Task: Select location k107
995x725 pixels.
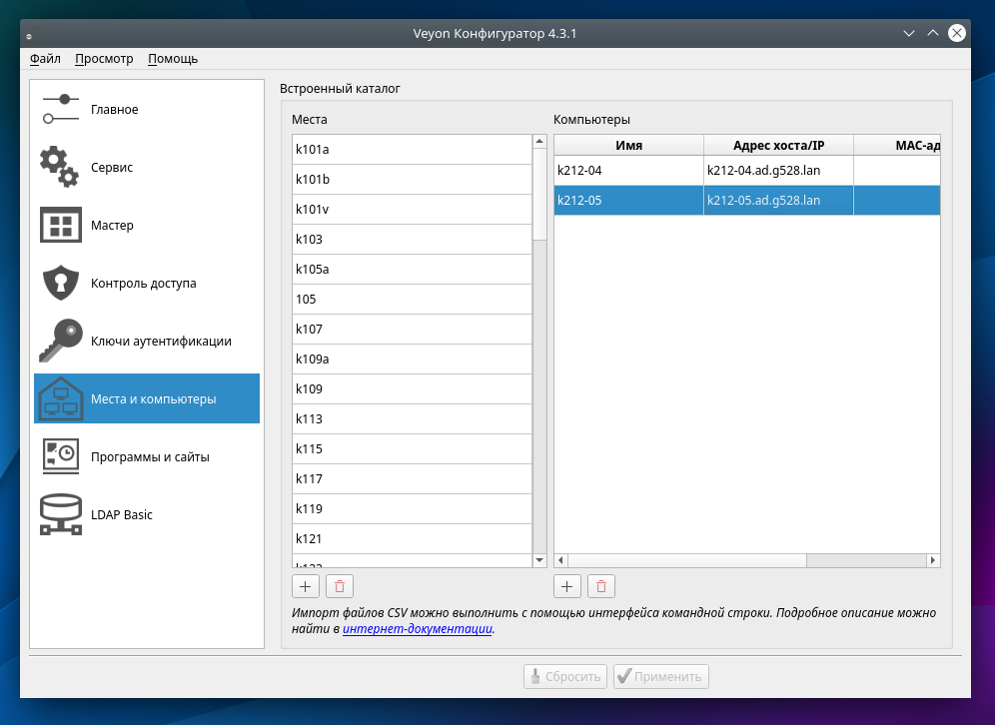Action: 412,330
